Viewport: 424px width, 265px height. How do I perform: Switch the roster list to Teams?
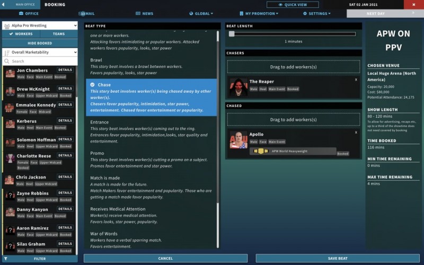(x=59, y=34)
